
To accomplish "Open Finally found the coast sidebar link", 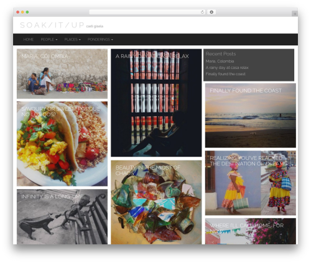I will pyautogui.click(x=225, y=74).
